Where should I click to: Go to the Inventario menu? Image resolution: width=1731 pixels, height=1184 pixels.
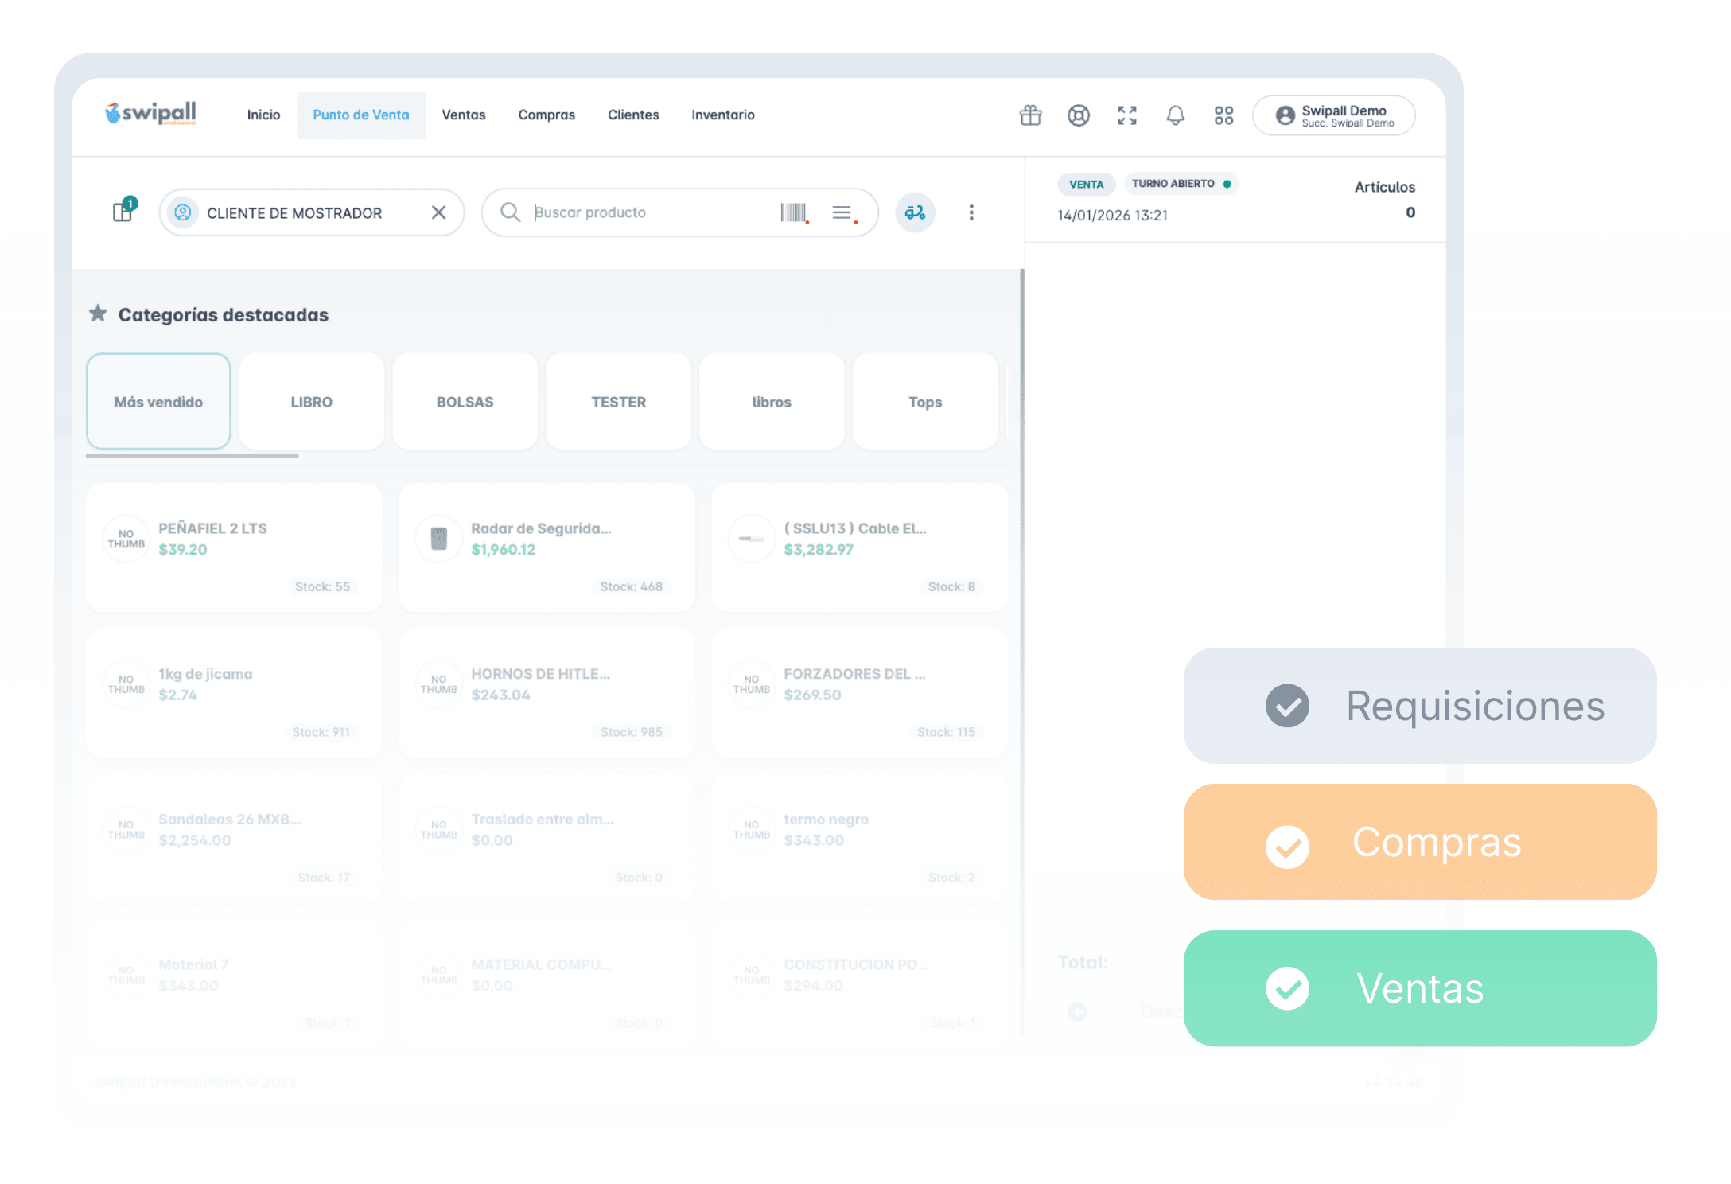point(722,115)
